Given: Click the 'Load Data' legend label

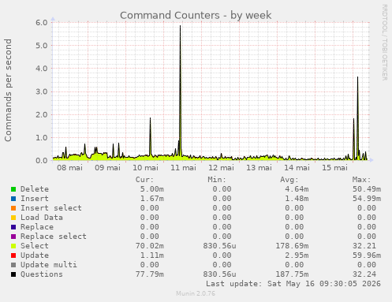Looking at the screenshot, I should 42,218.
